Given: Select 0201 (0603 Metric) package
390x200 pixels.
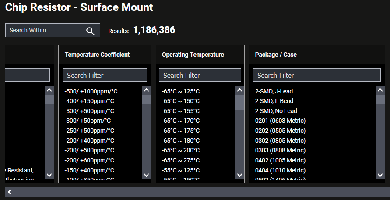Looking at the screenshot, I should click(x=280, y=121).
